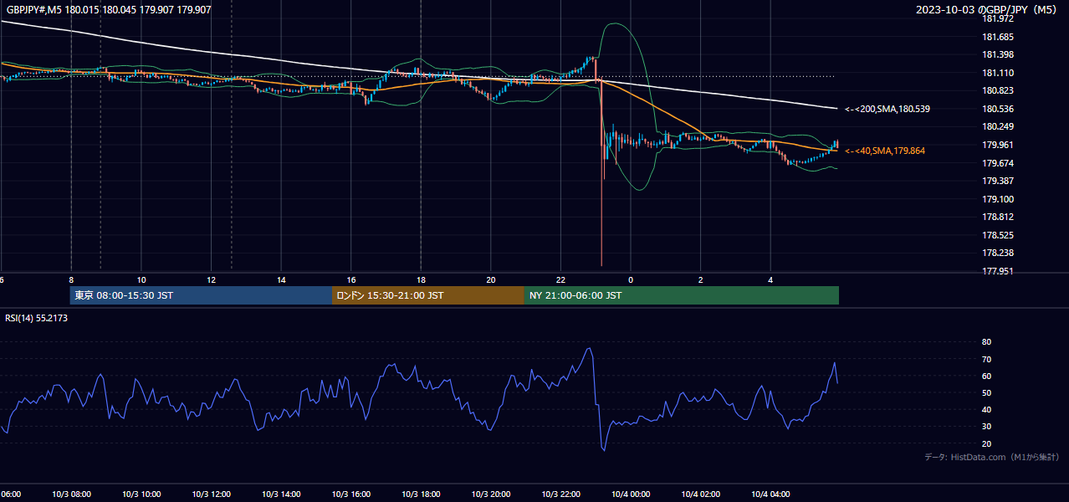Click the 10/3 20:00 time axis label
1069x502 pixels.
point(491,494)
